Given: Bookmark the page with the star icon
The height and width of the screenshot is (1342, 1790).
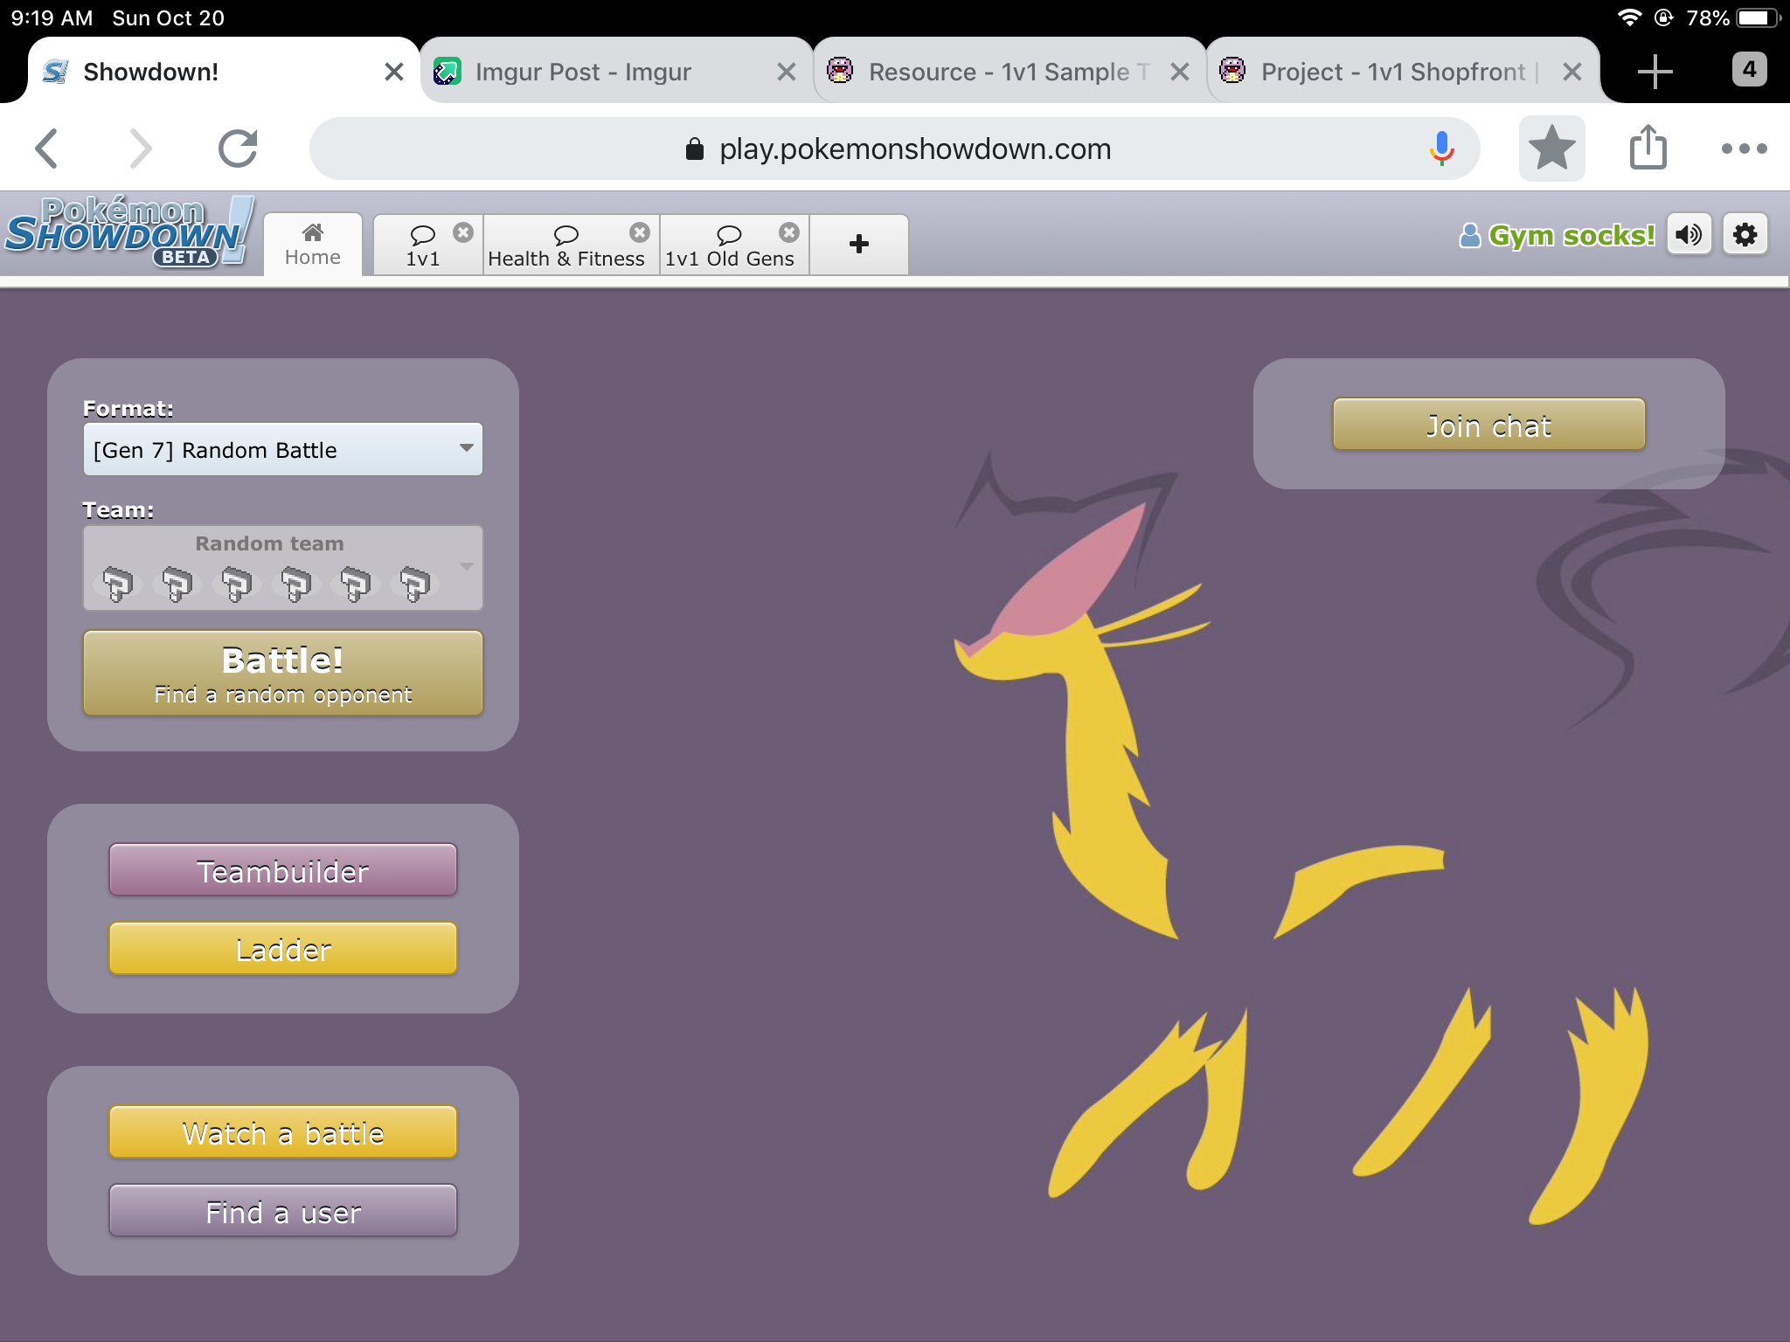Looking at the screenshot, I should click(1551, 149).
